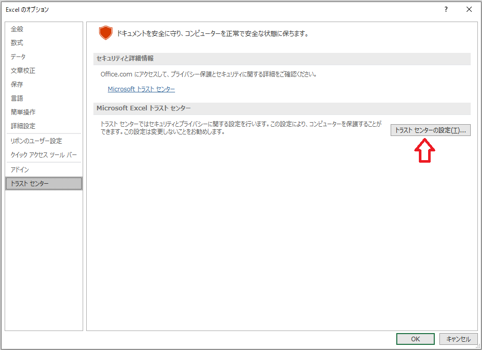Screen dimensions: 482x350
Task: Click the キャンセル button
Action: pos(458,339)
